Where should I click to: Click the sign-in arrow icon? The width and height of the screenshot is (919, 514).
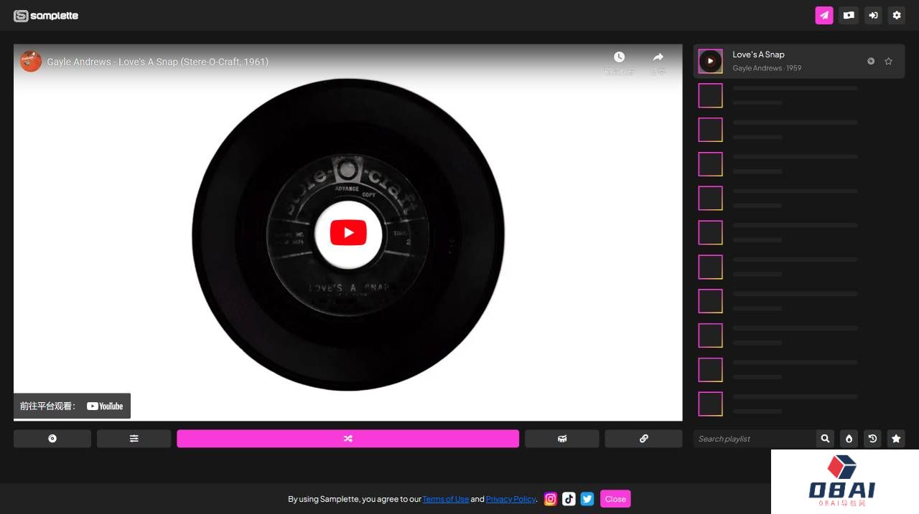tap(873, 15)
